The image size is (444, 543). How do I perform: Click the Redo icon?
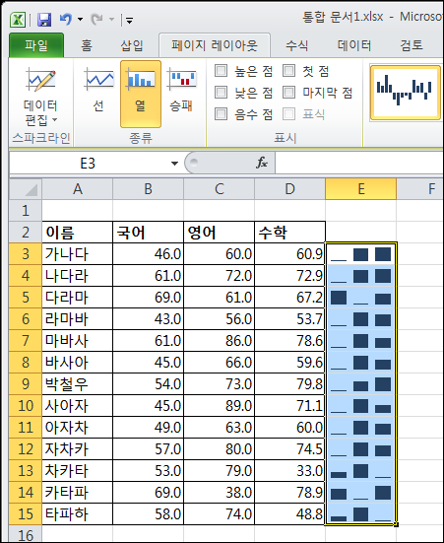coord(96,20)
